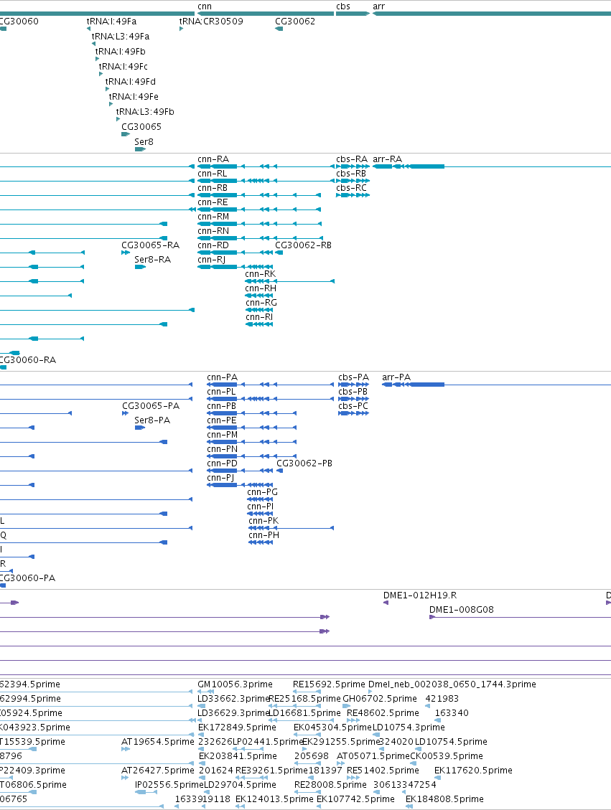Click the CG30062-RB transcript label
The image size is (611, 810).
point(303,245)
